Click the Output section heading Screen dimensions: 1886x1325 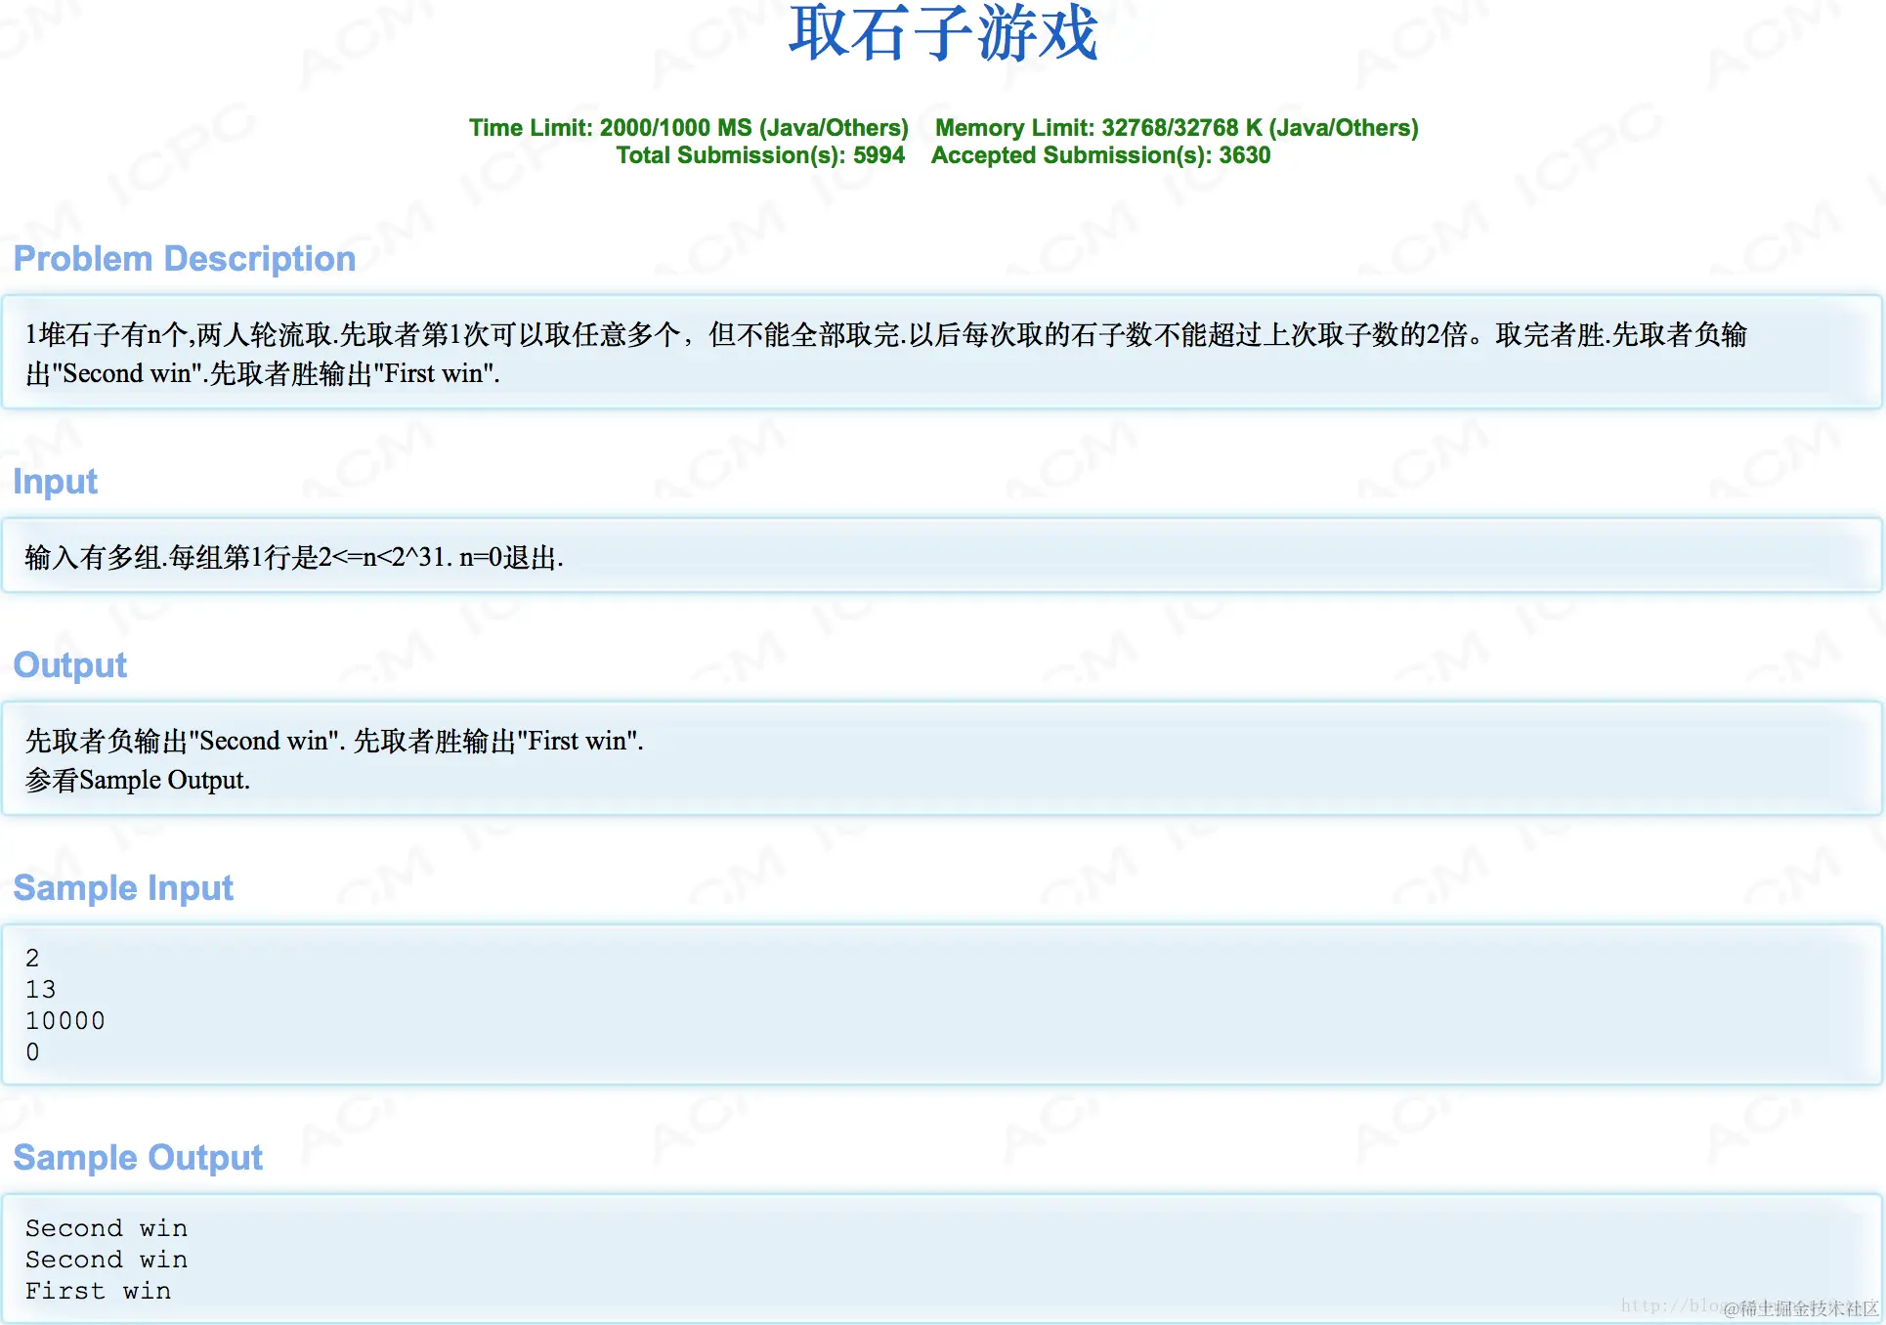(69, 665)
